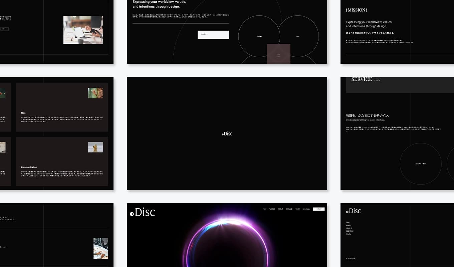The width and height of the screenshot is (454, 267).
Task: Open the laptop workspace photo thumbnail
Action: tap(83, 30)
